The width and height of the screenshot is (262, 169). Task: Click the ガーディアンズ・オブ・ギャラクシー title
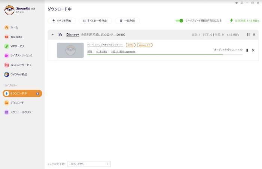(105, 45)
